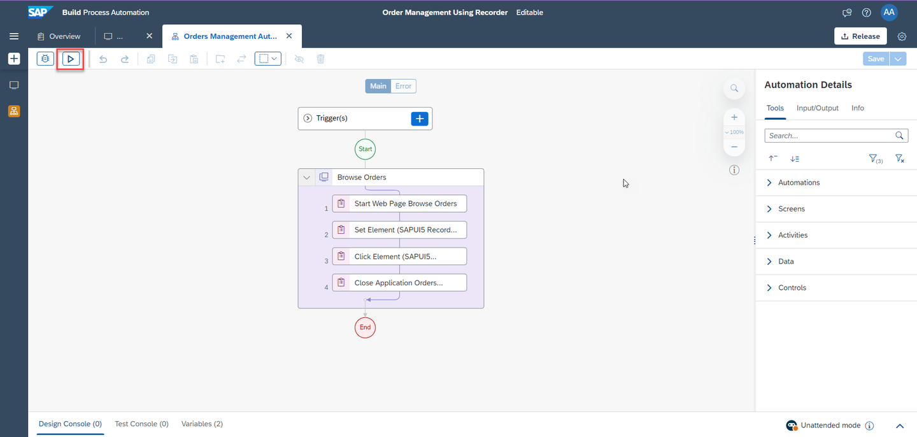Open the Help question mark icon
This screenshot has width=917, height=437.
(867, 13)
